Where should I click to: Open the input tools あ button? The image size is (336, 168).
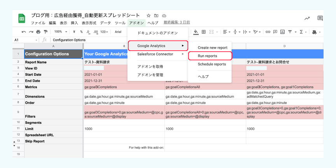pos(314,32)
